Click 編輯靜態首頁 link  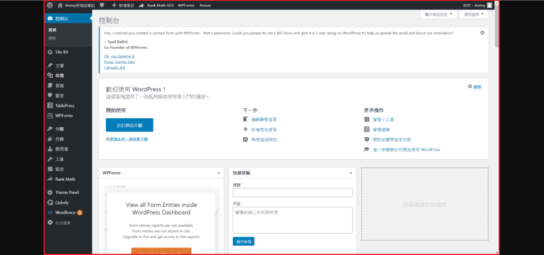[264, 119]
